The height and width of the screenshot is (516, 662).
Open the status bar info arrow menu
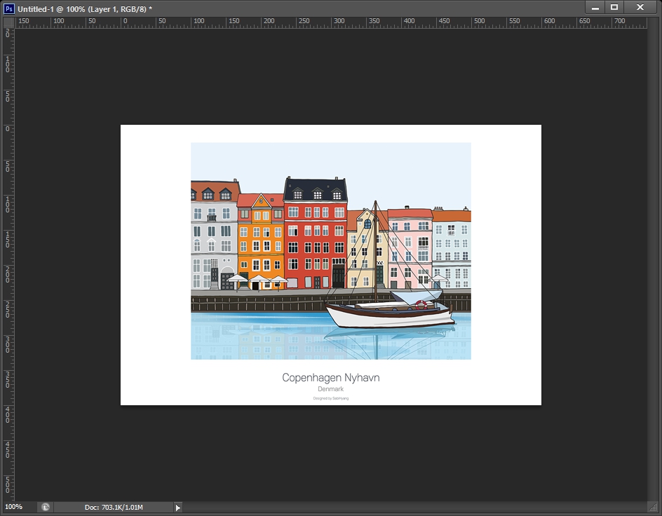pos(177,508)
